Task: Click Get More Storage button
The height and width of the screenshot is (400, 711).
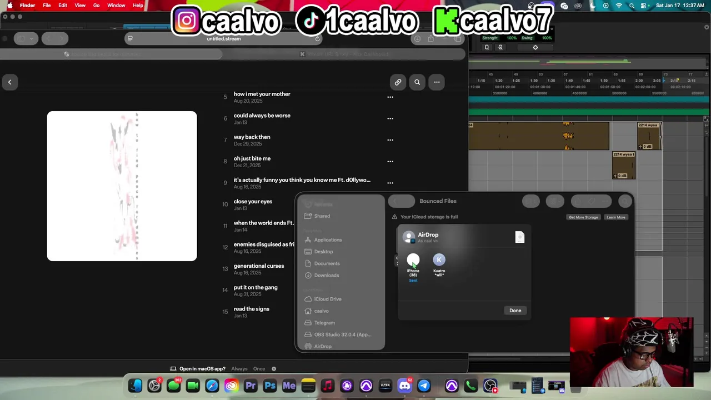Action: pos(583,217)
